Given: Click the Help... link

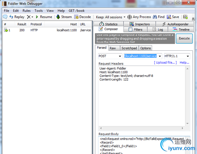Looking at the screenshot, I should click(x=184, y=62).
